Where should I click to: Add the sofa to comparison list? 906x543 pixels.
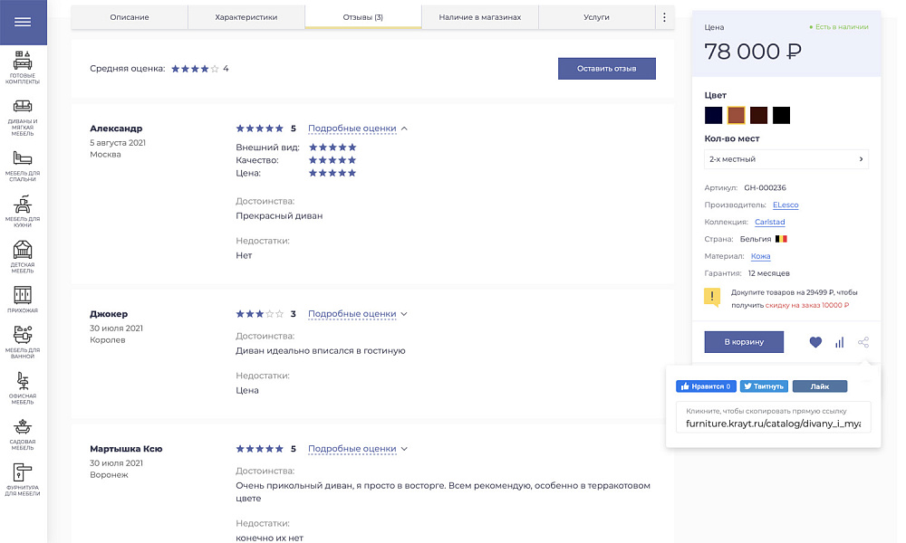tap(839, 342)
